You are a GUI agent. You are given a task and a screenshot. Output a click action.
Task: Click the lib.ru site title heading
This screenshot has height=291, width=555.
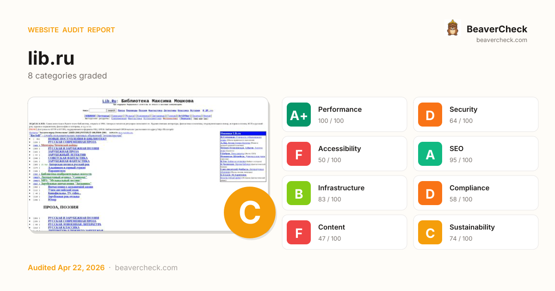tap(51, 58)
